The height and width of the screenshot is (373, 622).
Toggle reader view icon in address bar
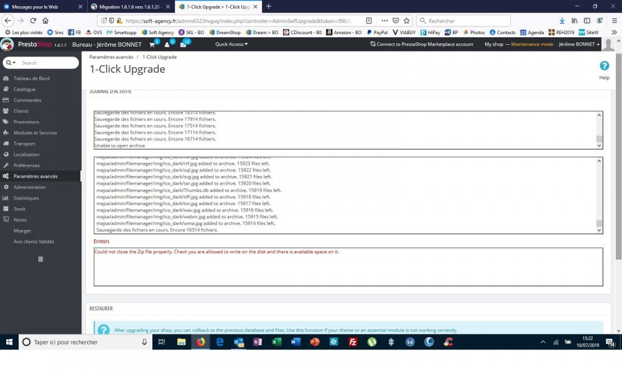(x=368, y=21)
